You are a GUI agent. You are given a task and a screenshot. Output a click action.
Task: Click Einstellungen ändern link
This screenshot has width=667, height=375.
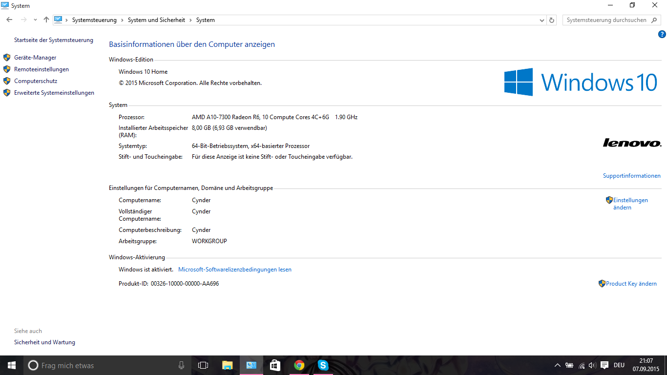(630, 204)
